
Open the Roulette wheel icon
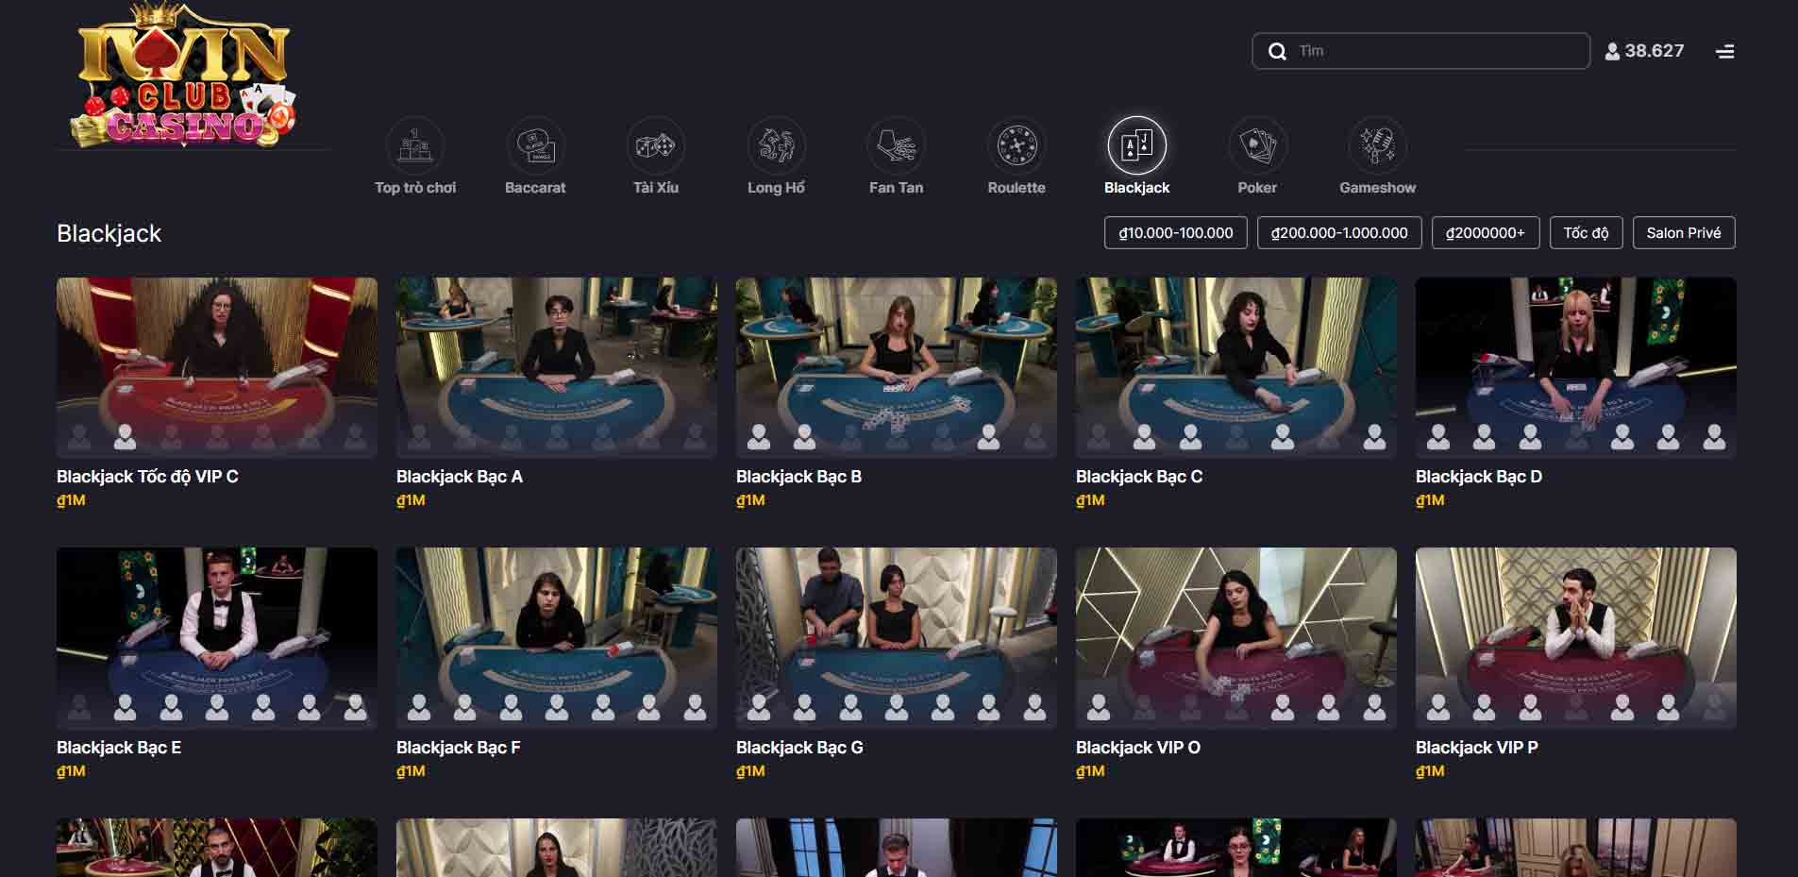(x=1017, y=146)
